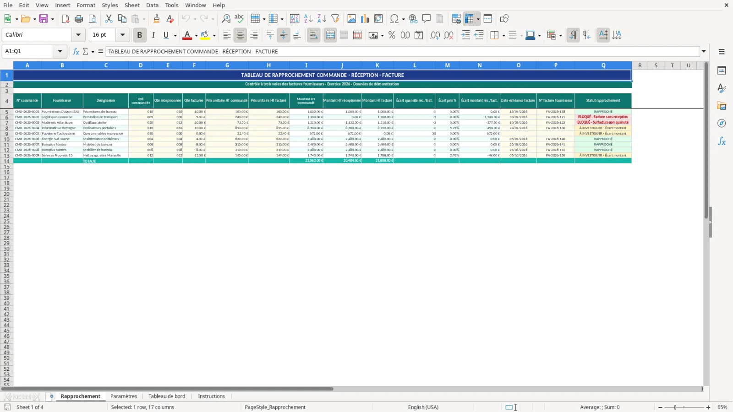Expand the Name Box dropdown

[60, 51]
